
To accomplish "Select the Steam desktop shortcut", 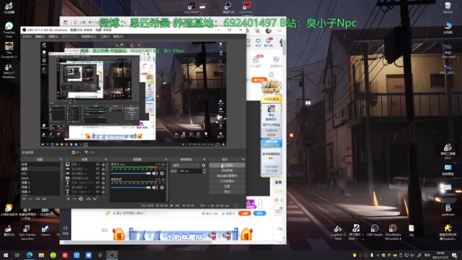I will click(46, 231).
